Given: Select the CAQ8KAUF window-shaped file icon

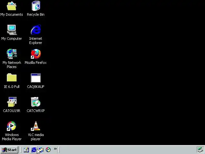Looking at the screenshot, I should tap(36, 78).
